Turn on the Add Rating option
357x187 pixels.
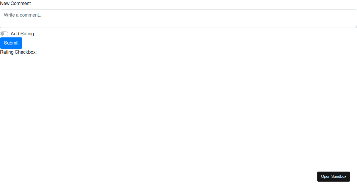[x=4, y=34]
